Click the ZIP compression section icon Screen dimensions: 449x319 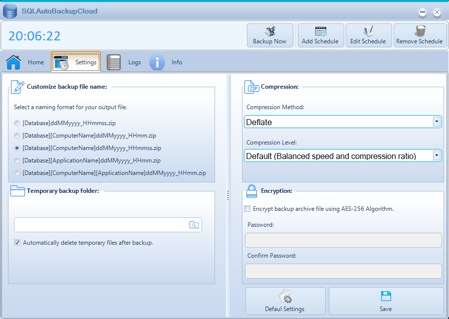251,87
